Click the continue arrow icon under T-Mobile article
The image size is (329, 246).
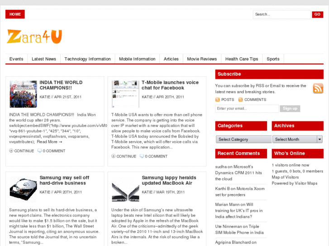click(x=113, y=156)
